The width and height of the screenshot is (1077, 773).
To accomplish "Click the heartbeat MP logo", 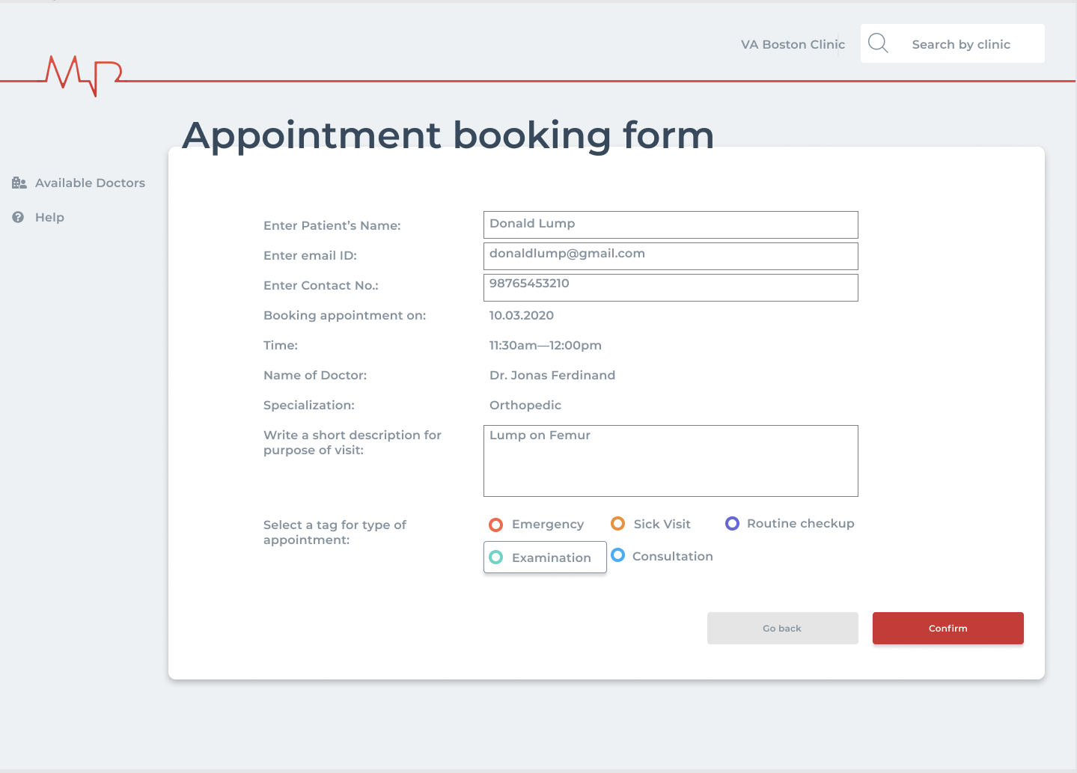I will pyautogui.click(x=83, y=75).
